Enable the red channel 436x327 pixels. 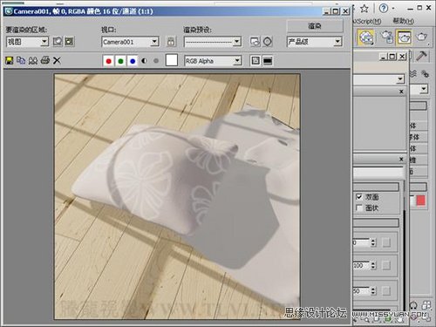pos(109,61)
